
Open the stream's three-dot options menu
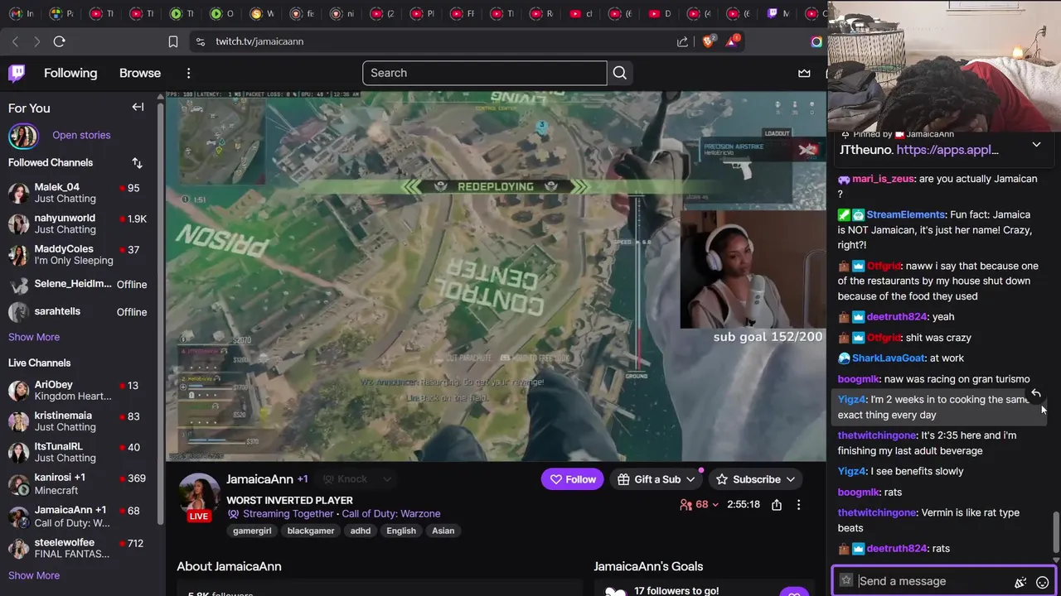[x=798, y=504]
